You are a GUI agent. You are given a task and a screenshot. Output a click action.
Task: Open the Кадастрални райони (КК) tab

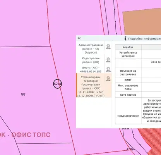coord(91,60)
